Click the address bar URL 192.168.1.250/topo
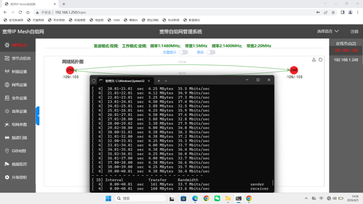 click(x=70, y=12)
